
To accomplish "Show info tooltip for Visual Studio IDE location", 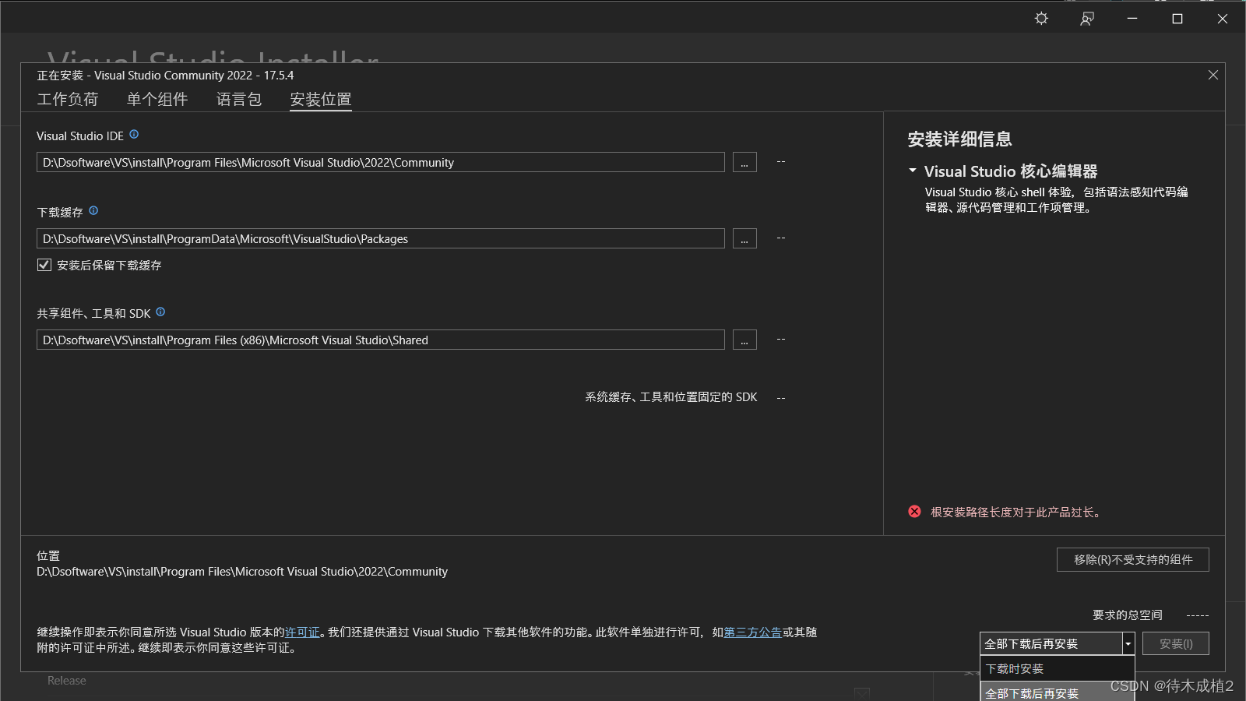I will 134,135.
